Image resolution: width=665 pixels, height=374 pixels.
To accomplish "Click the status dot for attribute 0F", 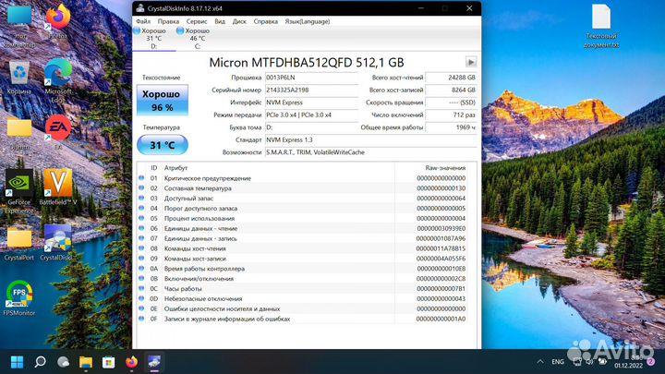I will click(x=141, y=319).
